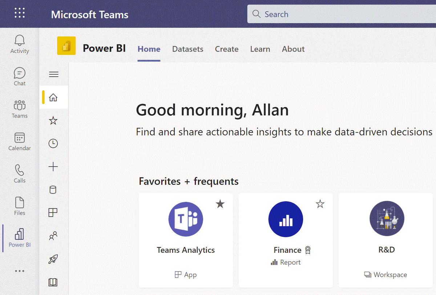Open Apps via the grid icon

coord(53,212)
